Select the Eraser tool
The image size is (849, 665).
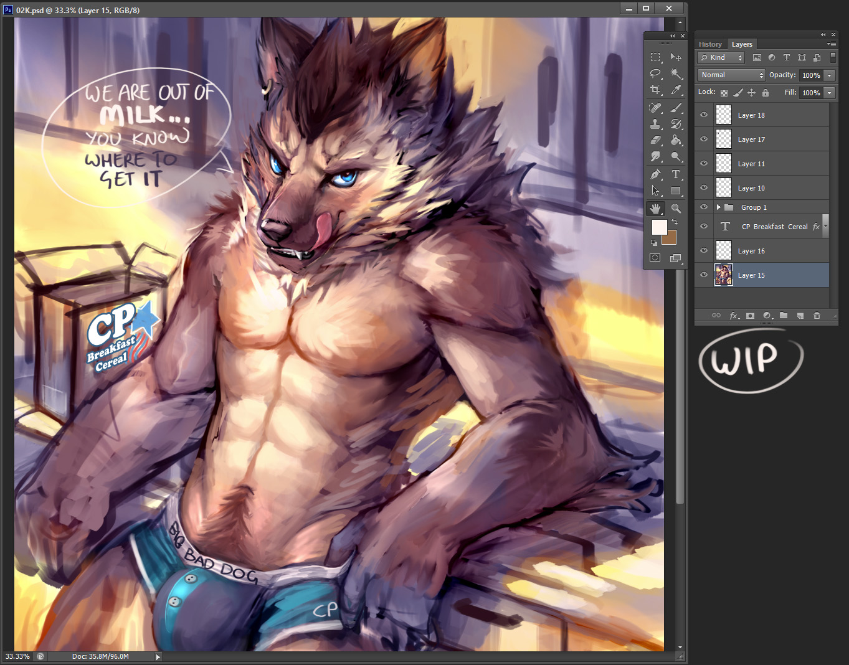655,140
